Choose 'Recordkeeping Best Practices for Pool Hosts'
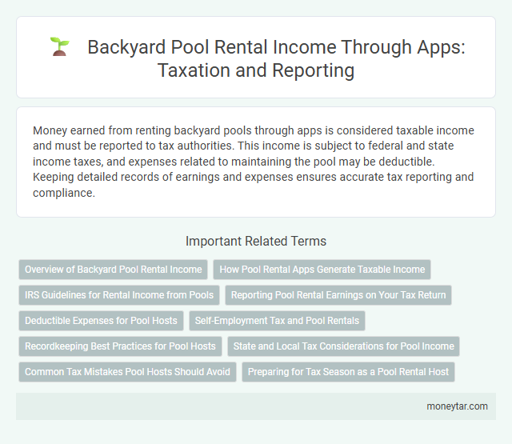This screenshot has height=444, width=512. 121,346
